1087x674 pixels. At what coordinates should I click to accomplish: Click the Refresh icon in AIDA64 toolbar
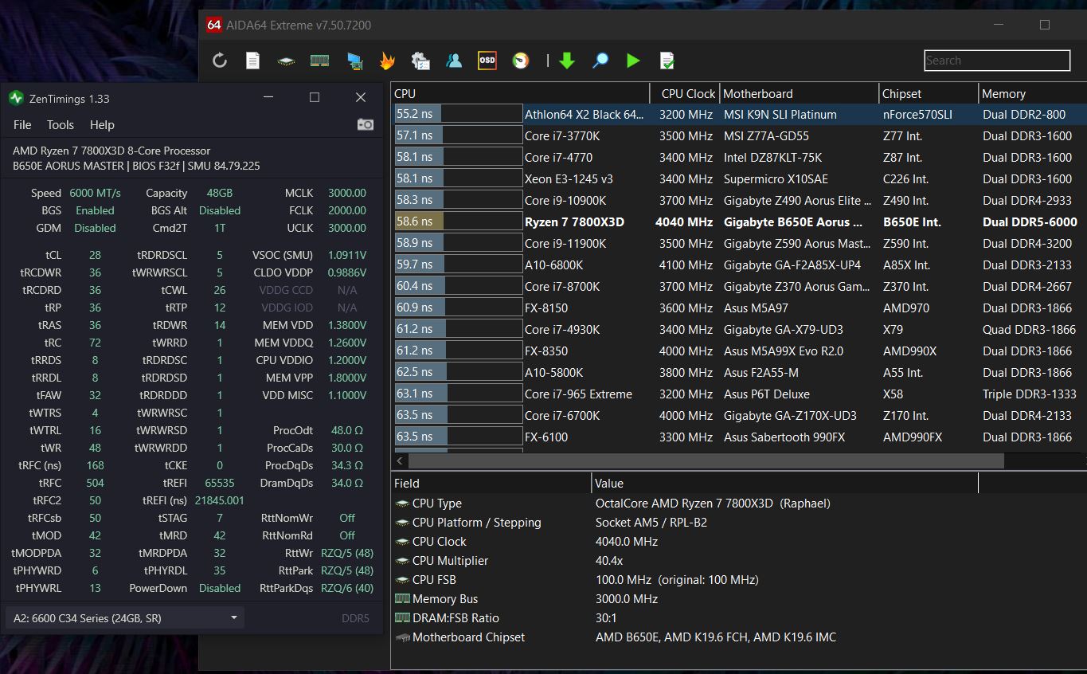tap(220, 61)
